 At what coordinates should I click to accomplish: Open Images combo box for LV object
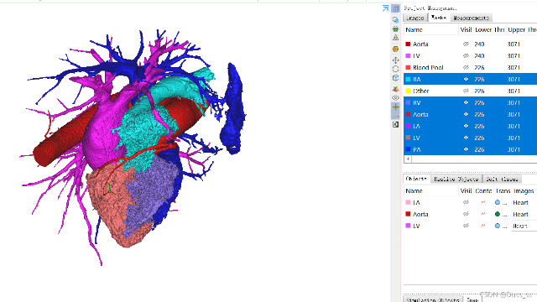[524, 226]
